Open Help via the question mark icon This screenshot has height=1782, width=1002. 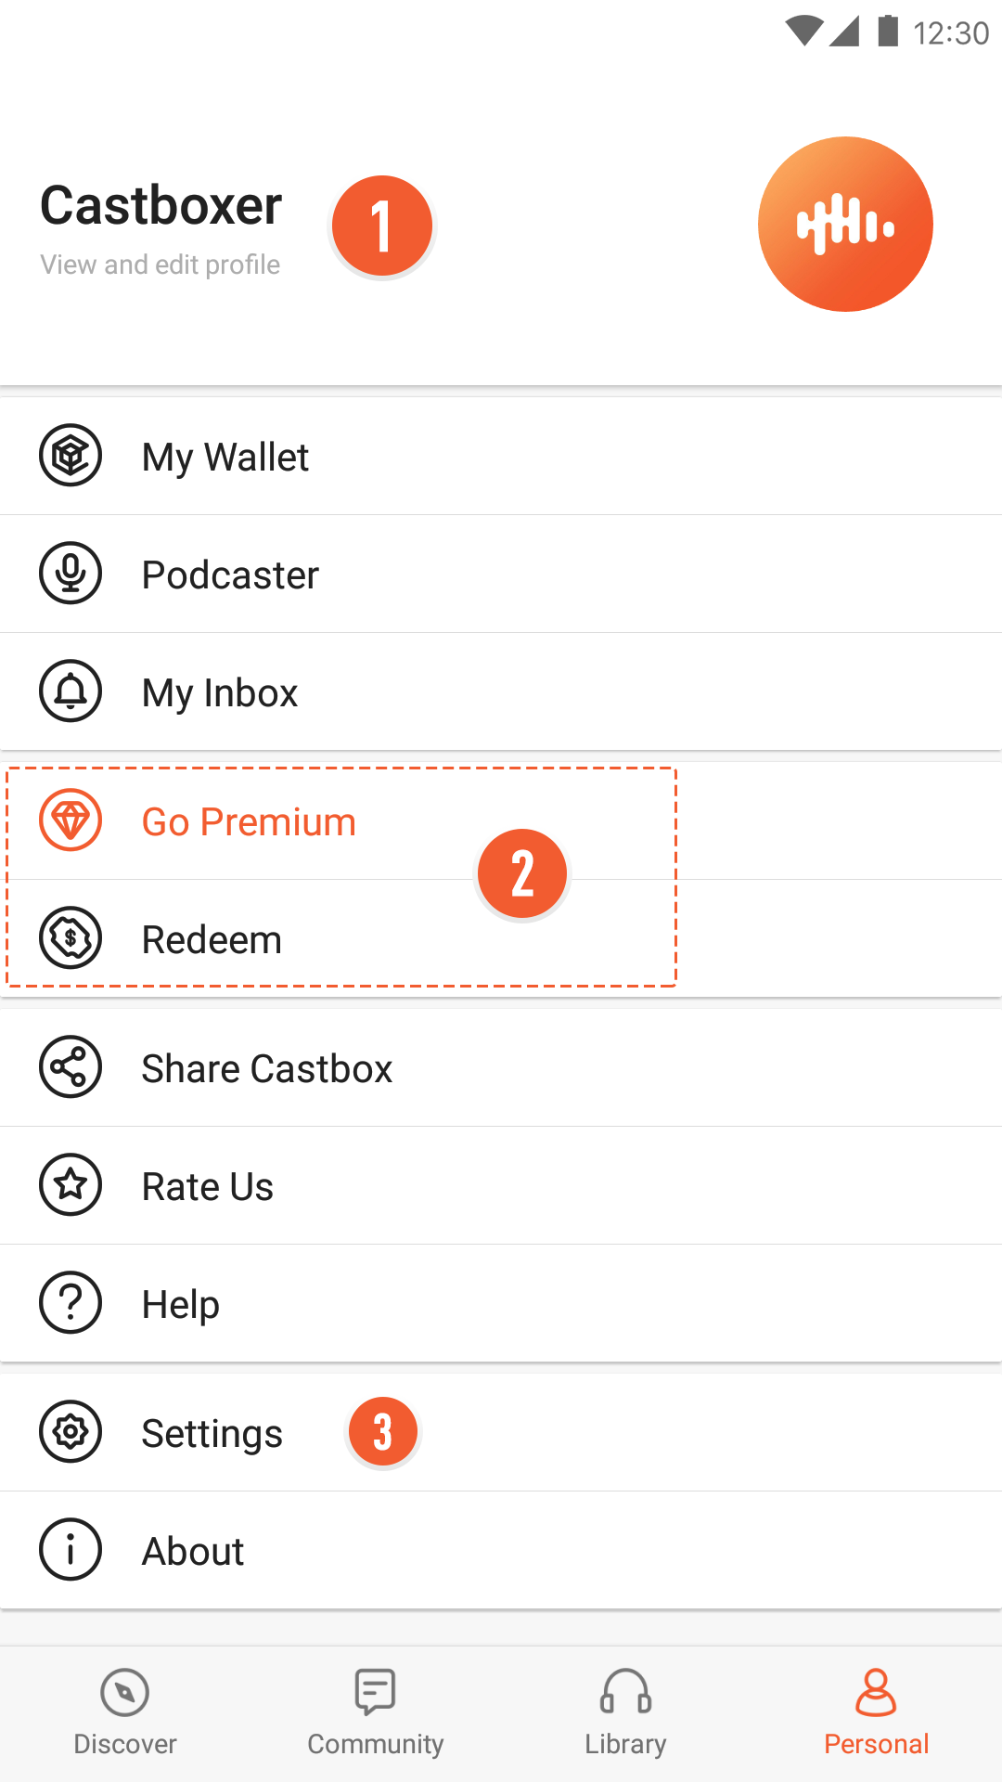point(70,1302)
